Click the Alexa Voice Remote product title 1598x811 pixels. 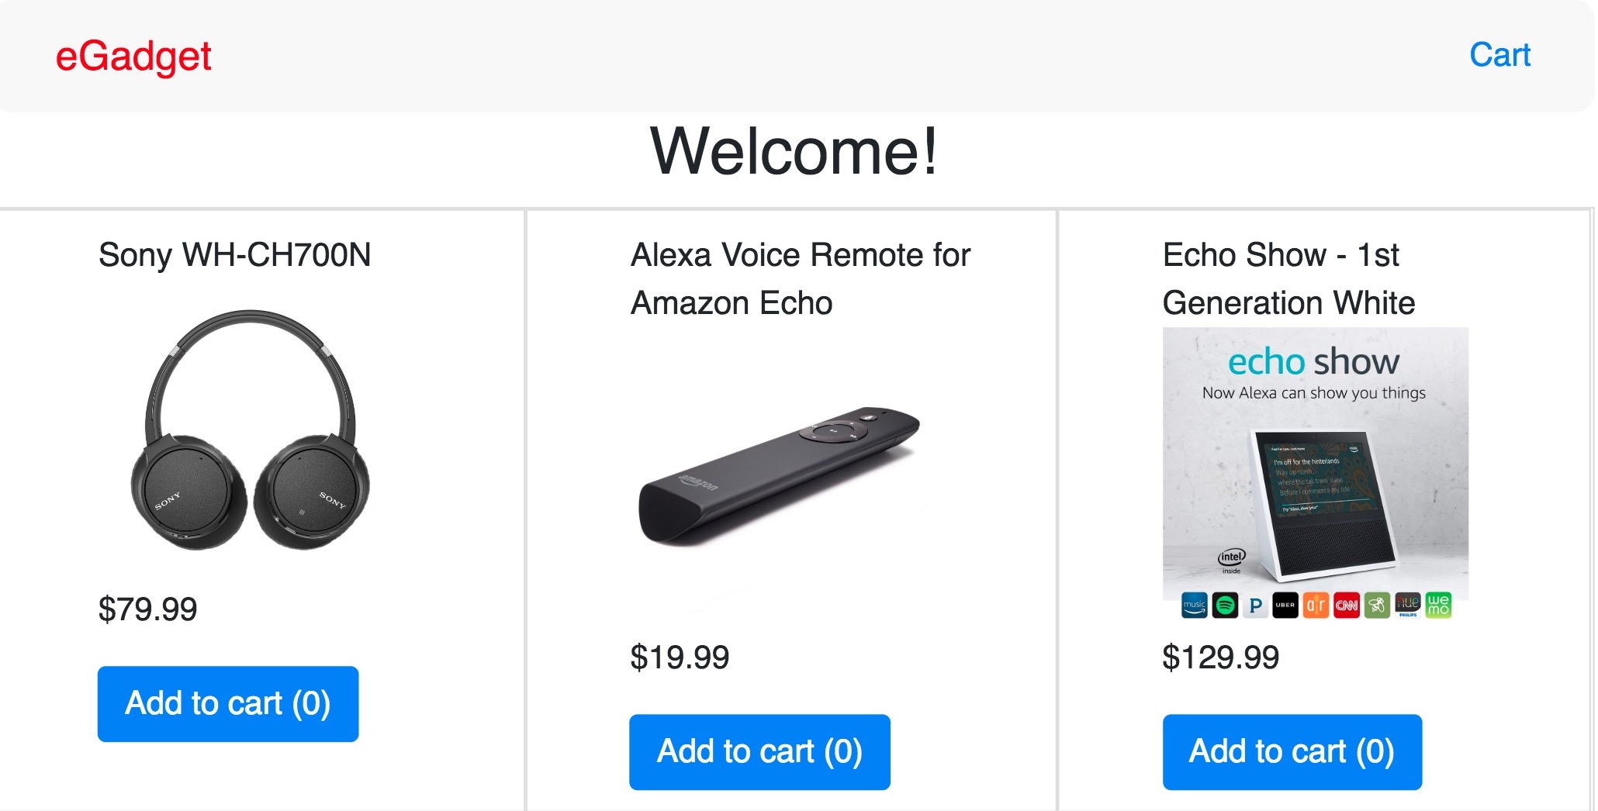point(800,278)
